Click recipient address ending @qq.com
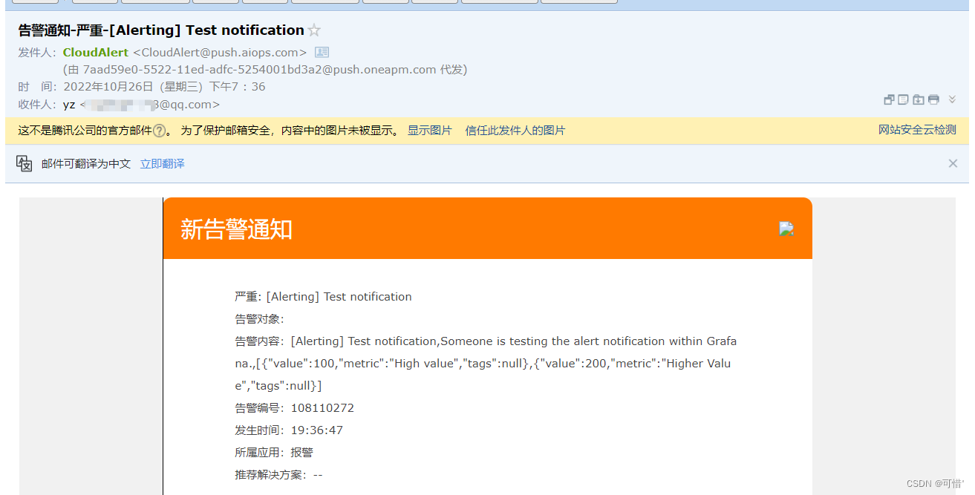 149,105
